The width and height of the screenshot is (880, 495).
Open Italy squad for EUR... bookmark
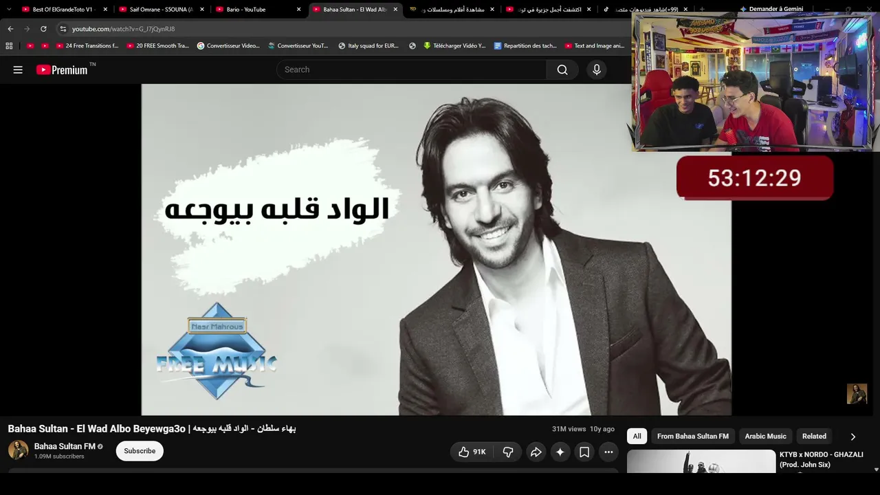pyautogui.click(x=368, y=46)
